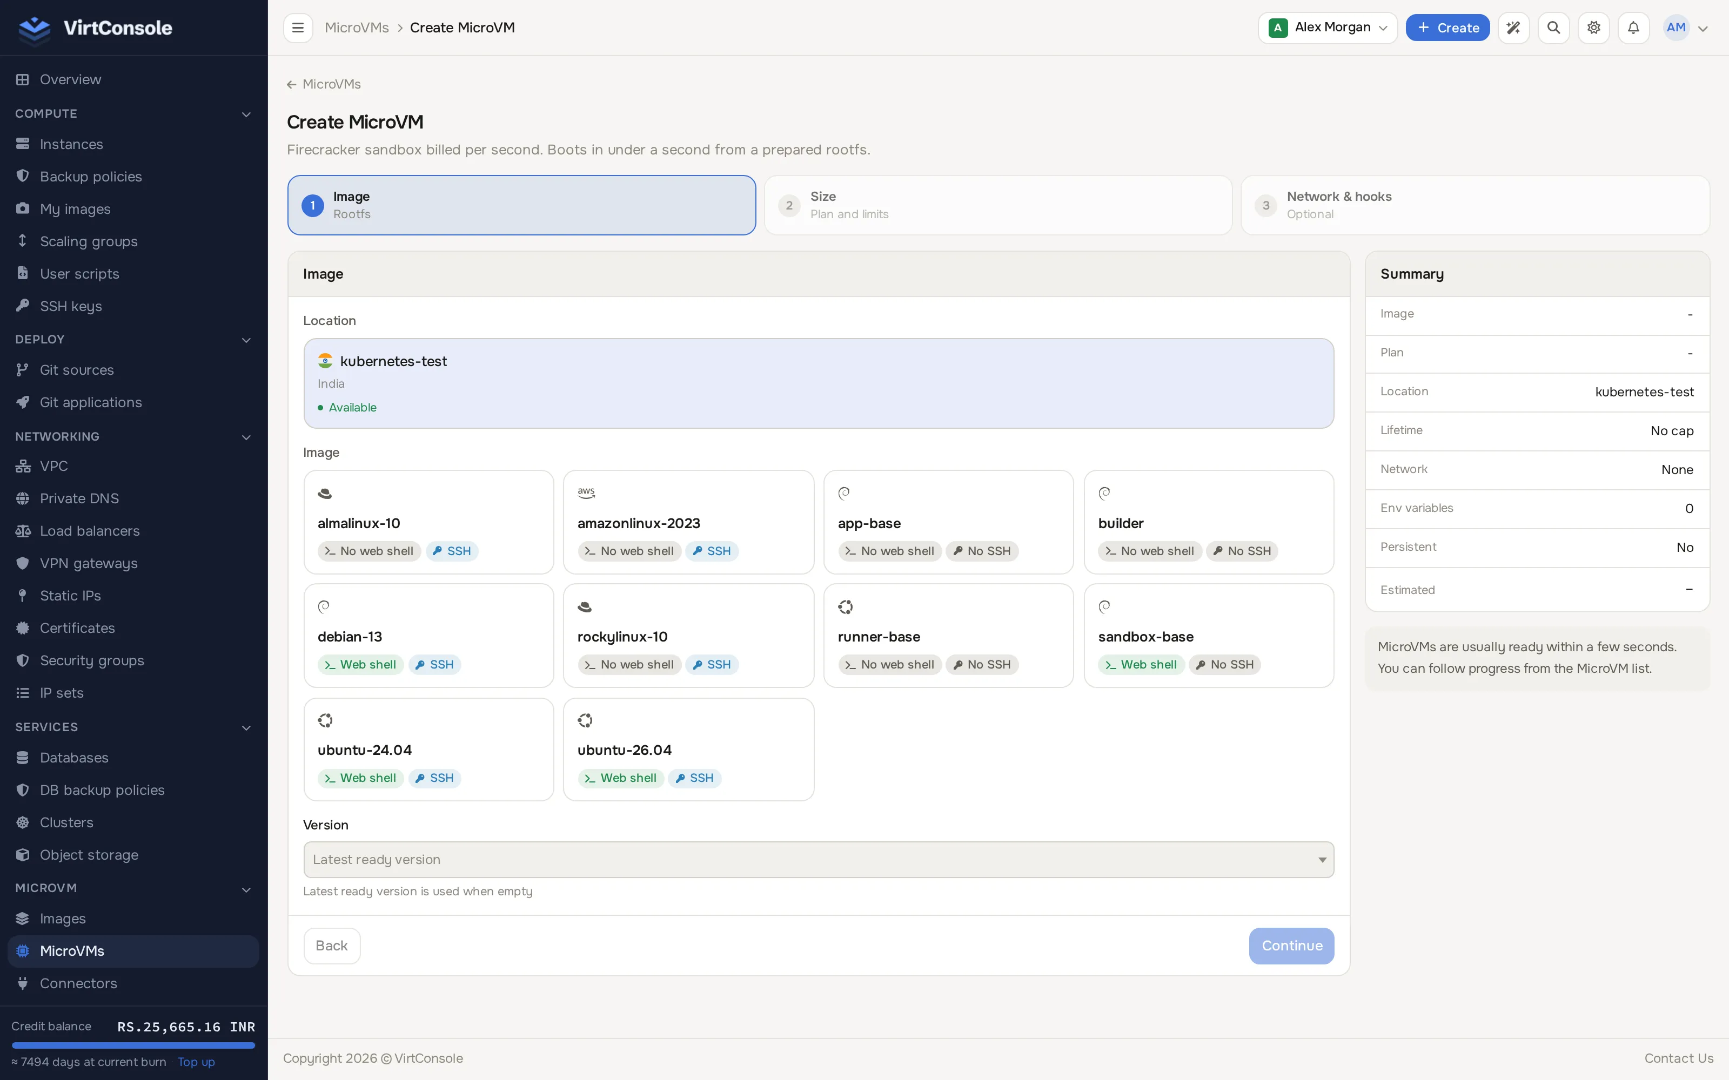The image size is (1729, 1080).
Task: Click the Overview grid icon in sidebar
Action: (x=23, y=79)
